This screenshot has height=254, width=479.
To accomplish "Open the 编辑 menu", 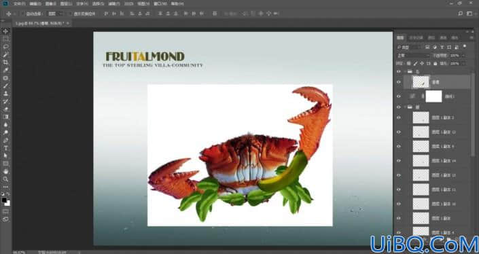I will pyautogui.click(x=35, y=4).
